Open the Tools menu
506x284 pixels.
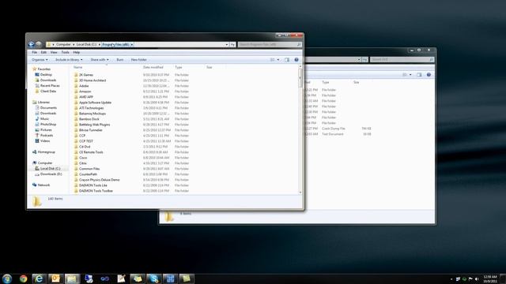click(65, 52)
